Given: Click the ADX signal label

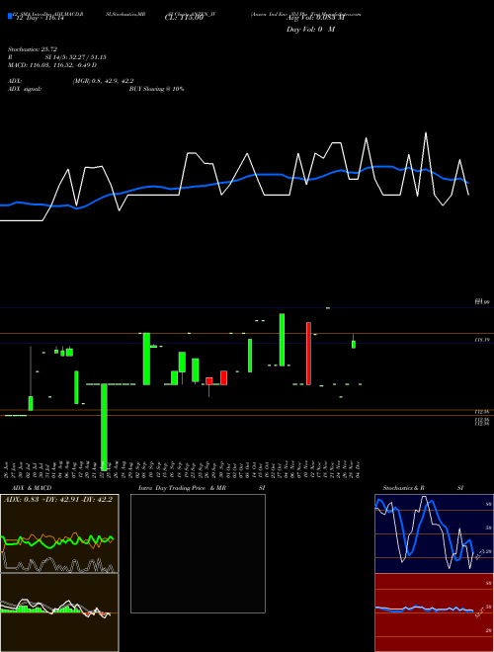Looking at the screenshot, I should (25, 89).
